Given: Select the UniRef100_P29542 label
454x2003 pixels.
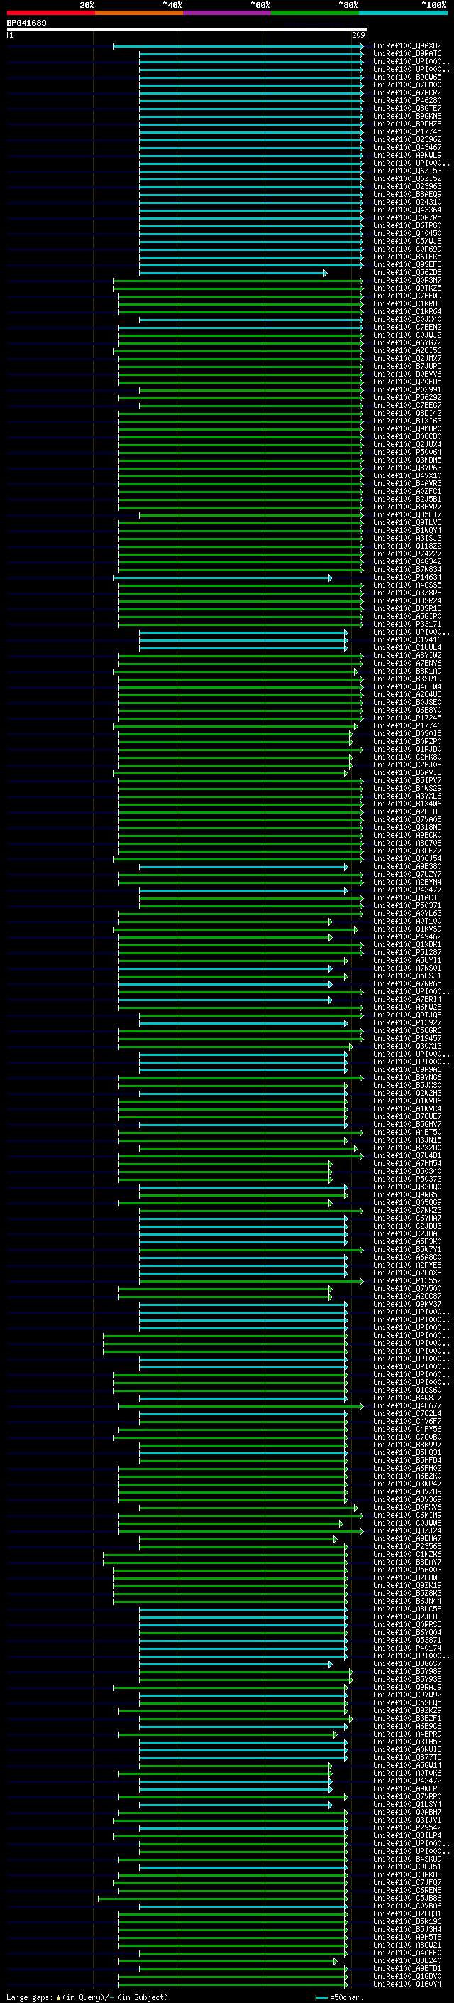Looking at the screenshot, I should [x=407, y=1827].
